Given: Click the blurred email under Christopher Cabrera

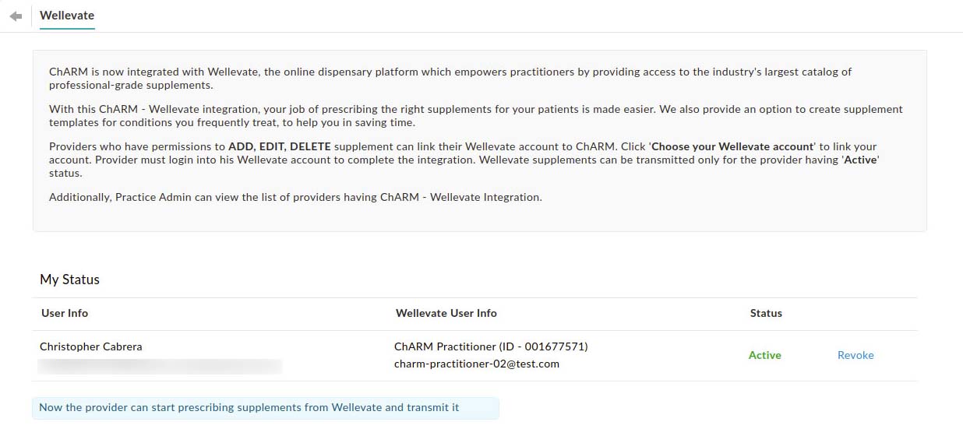Looking at the screenshot, I should (160, 364).
